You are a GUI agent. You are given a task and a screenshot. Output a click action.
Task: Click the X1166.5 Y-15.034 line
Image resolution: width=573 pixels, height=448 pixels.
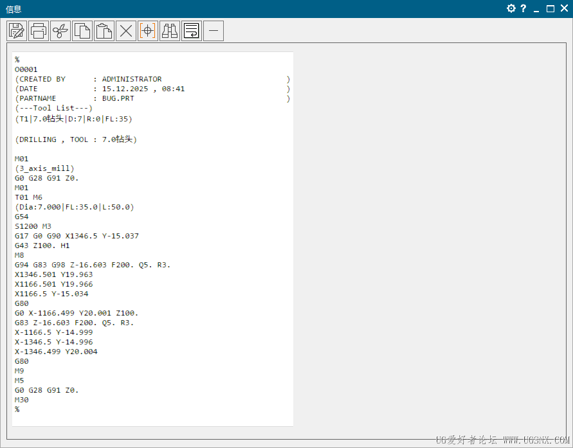[x=51, y=294]
